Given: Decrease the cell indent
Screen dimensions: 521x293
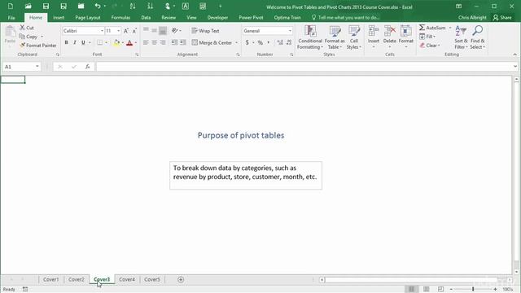Looking at the screenshot, I should click(x=174, y=42).
